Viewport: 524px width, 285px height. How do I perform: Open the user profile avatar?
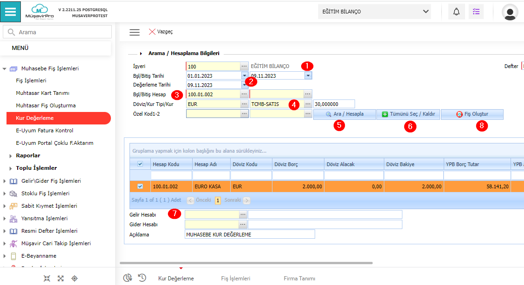click(x=510, y=12)
